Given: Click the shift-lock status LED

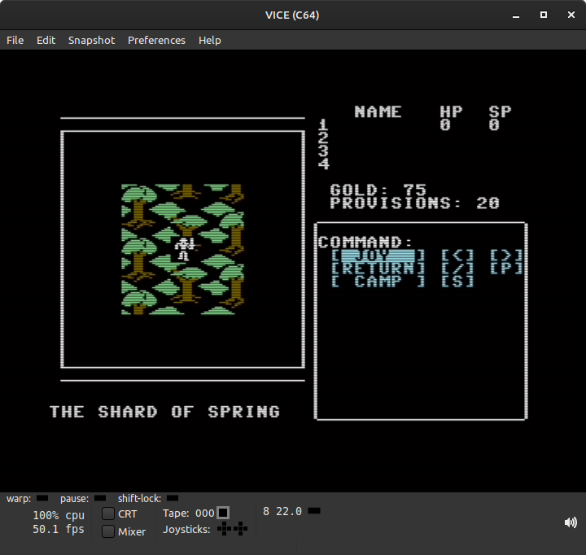Looking at the screenshot, I should point(173,498).
